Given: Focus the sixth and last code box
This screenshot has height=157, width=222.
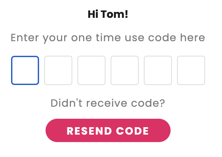Looking at the screenshot, I should coord(191,70).
